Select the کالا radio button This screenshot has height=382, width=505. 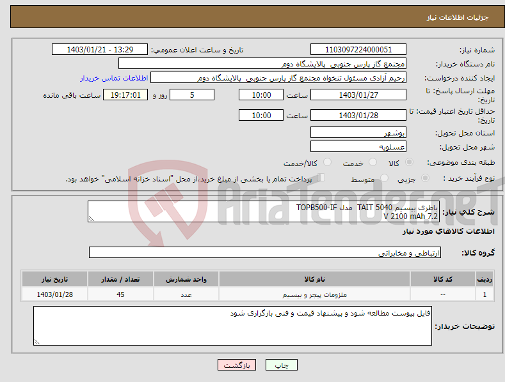point(409,162)
